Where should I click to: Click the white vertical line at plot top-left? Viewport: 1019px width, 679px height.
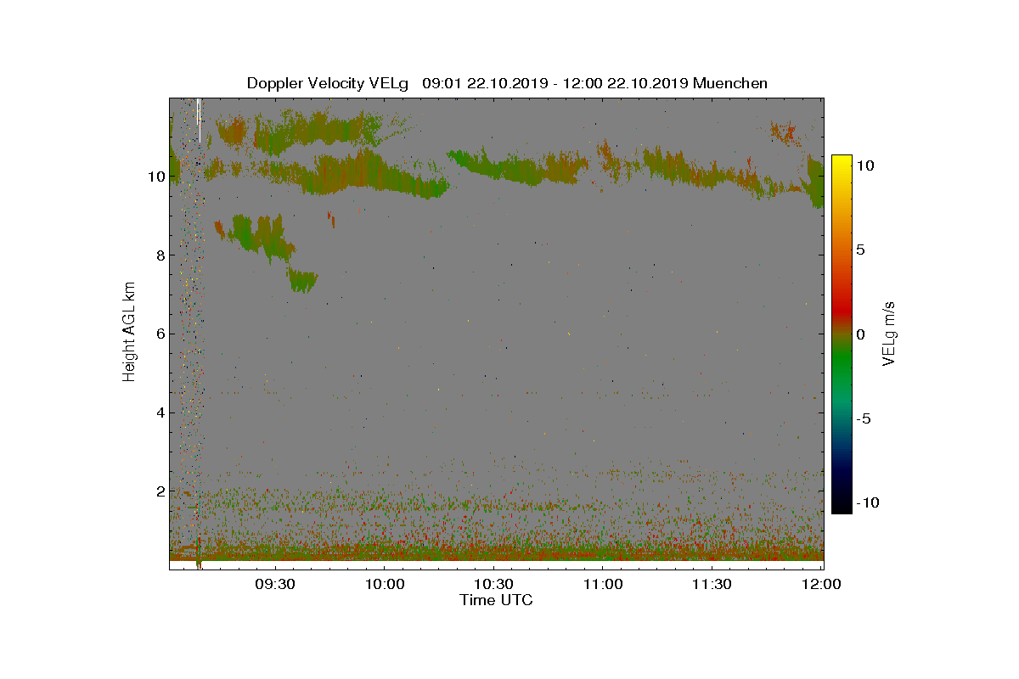(x=199, y=119)
